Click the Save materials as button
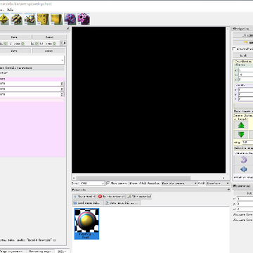 (122, 203)
